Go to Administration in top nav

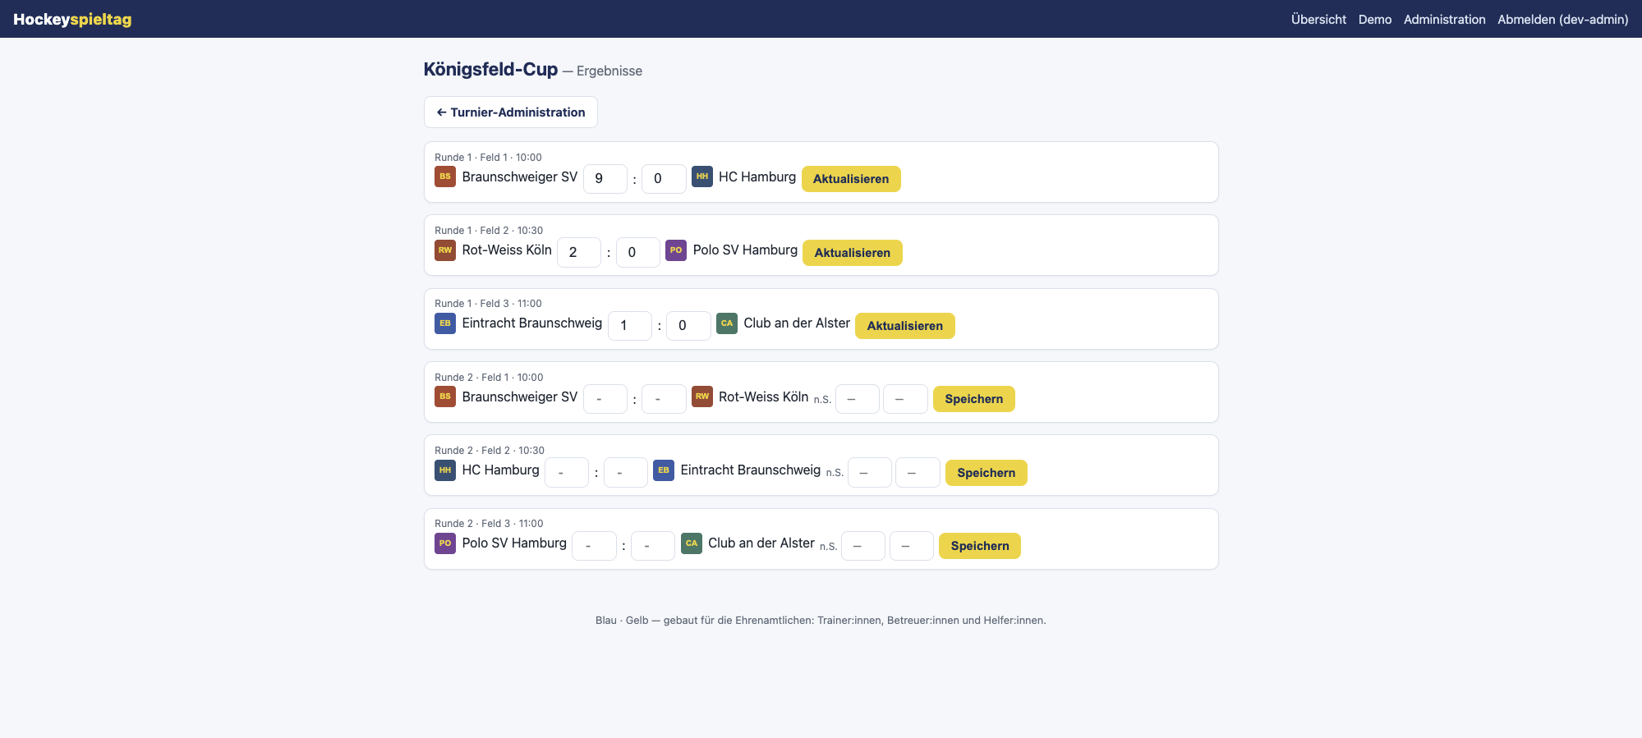coord(1444,19)
